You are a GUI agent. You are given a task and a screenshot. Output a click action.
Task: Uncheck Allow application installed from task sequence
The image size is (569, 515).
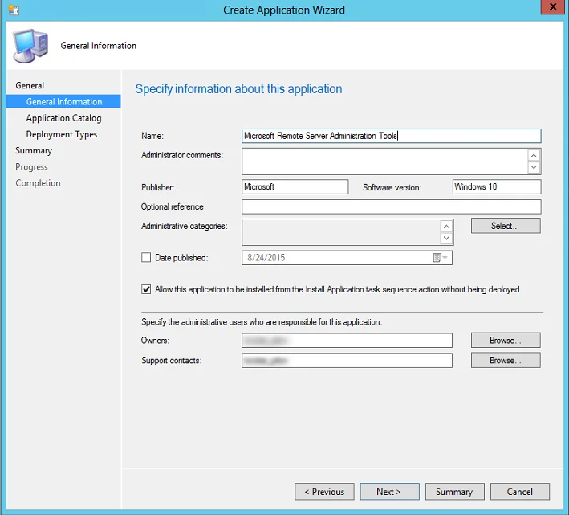[x=146, y=289]
